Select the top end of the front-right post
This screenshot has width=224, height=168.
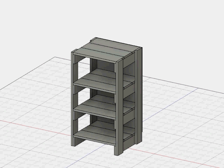[121, 61]
